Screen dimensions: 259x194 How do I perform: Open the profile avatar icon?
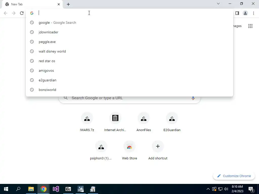point(245,13)
